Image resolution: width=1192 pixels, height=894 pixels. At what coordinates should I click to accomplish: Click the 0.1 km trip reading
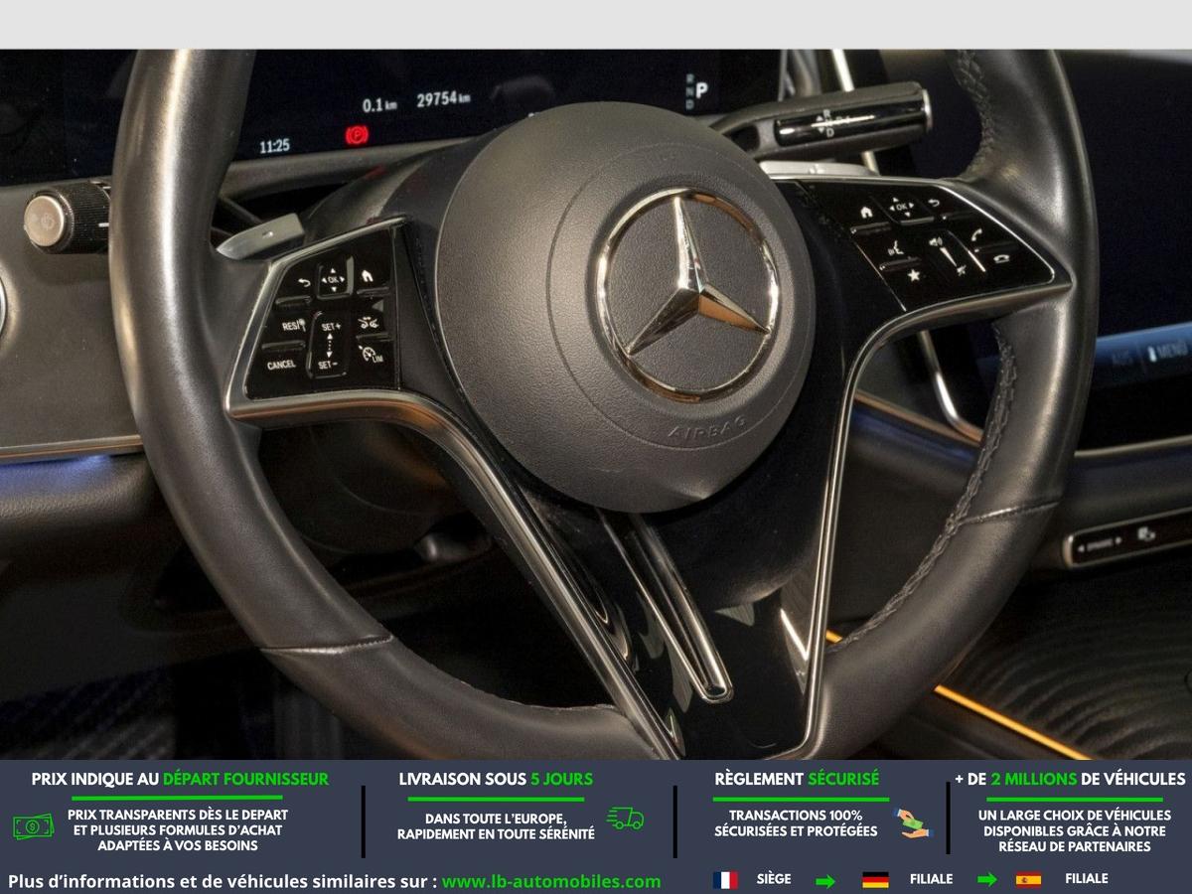(x=378, y=104)
